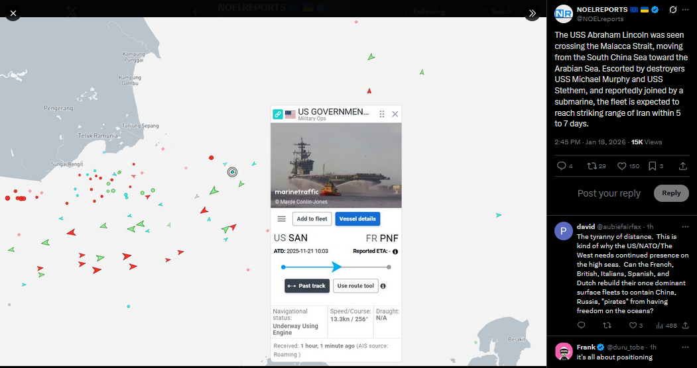Click the info icon next to Reported ETA
The width and height of the screenshot is (697, 368).
(x=395, y=252)
